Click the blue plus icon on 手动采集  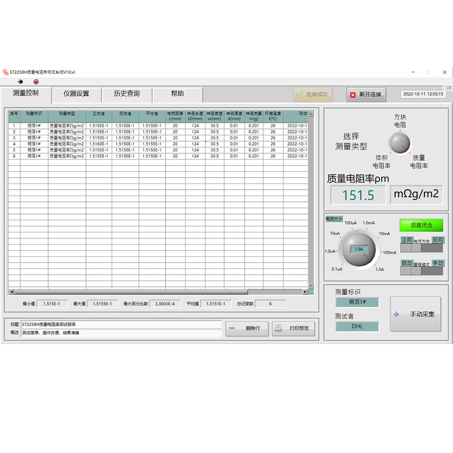click(x=397, y=315)
